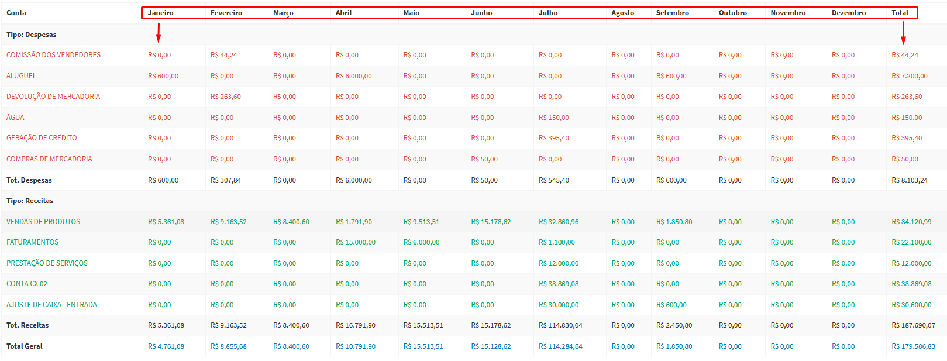
Task: Select the Total Geral grand total R$ 179.586,83
Action: coord(913,346)
